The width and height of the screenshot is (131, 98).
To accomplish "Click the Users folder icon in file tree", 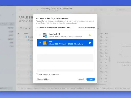I will (x=27, y=37).
